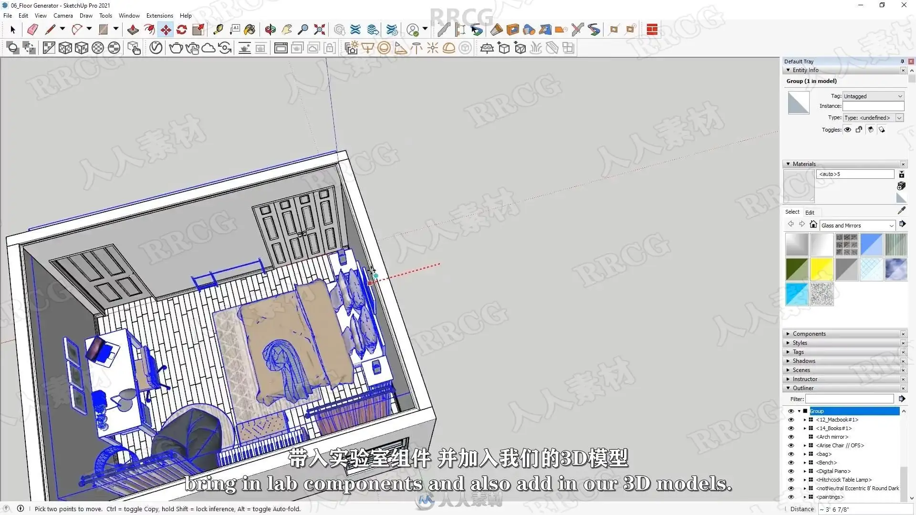This screenshot has height=515, width=916.
Task: Open the Camera menu
Action: pyautogui.click(x=63, y=15)
